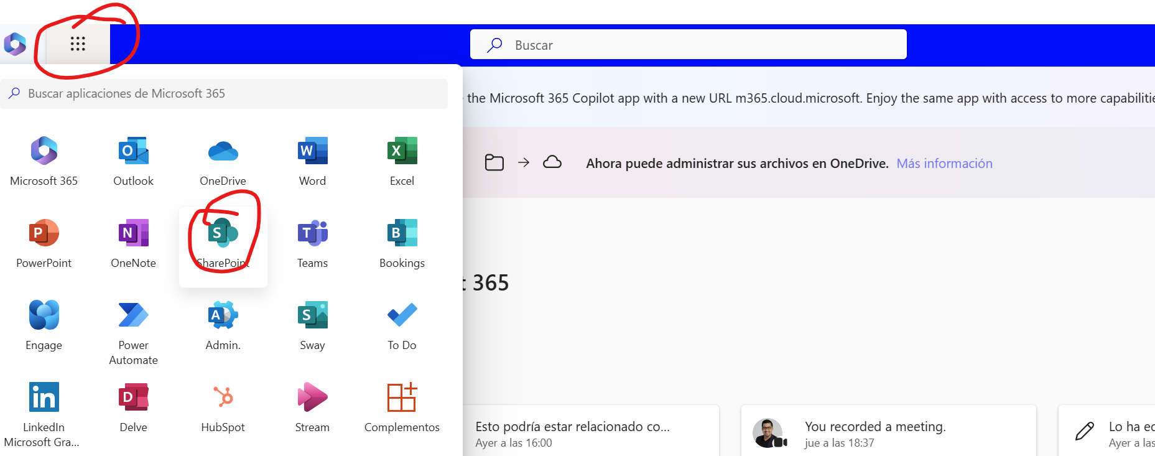Open Bookings app
The width and height of the screenshot is (1155, 456).
click(x=402, y=244)
